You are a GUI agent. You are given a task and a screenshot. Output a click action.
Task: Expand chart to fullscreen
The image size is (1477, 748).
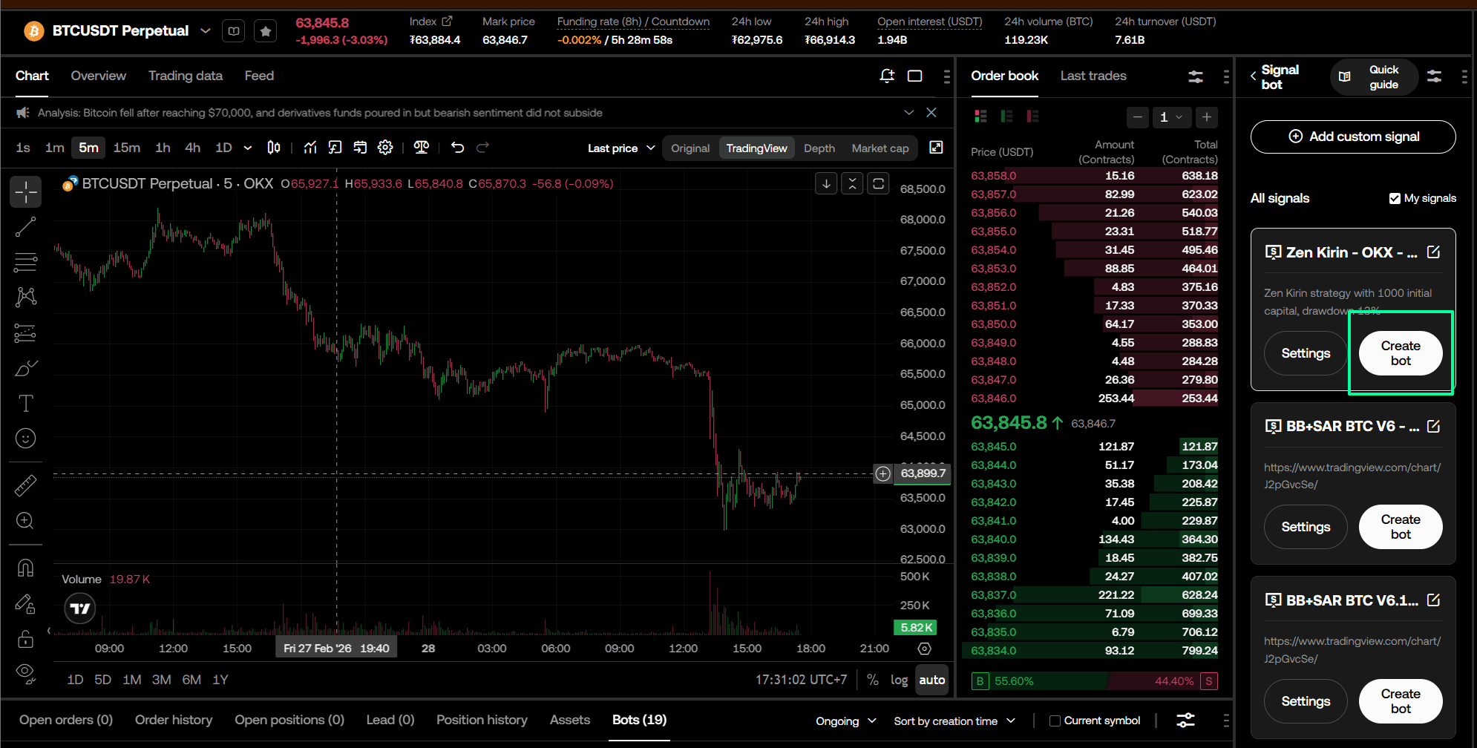(936, 148)
